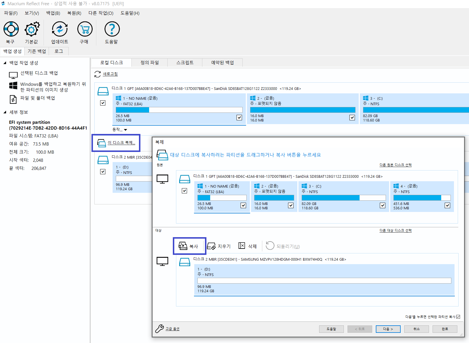Click the 고급 옵션 link
Screen dimensions: 469x343
[173, 329]
